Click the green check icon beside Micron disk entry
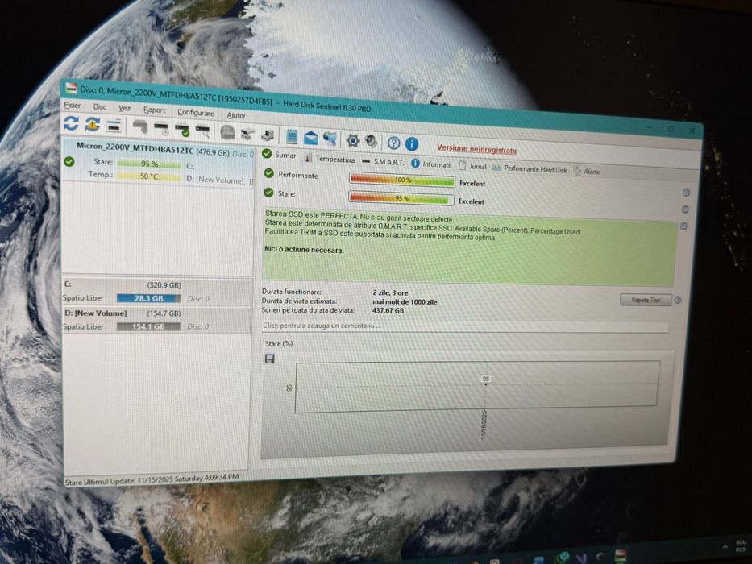Screen dimensions: 752x564 [69, 162]
